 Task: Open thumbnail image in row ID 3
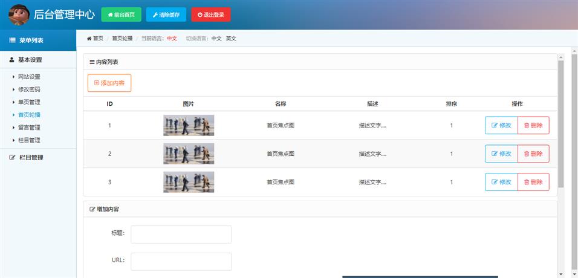pyautogui.click(x=189, y=182)
